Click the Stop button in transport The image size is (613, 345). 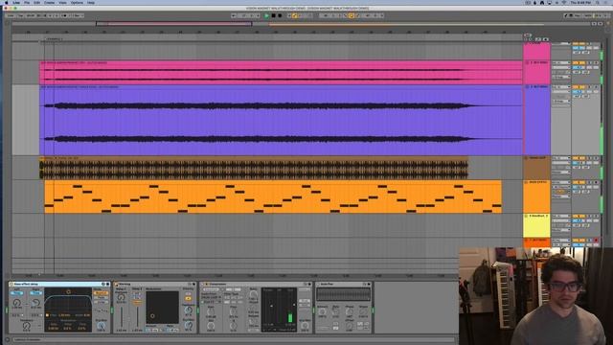coord(273,15)
